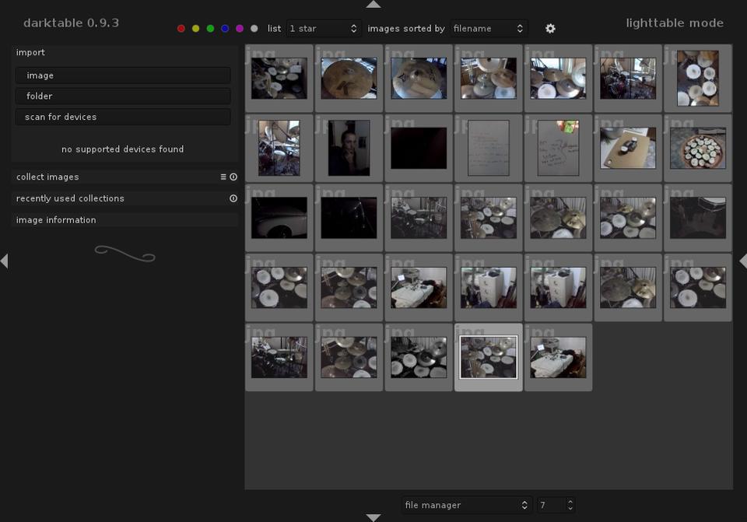Click the collect images presets icon
This screenshot has width=747, height=522.
[x=223, y=177]
